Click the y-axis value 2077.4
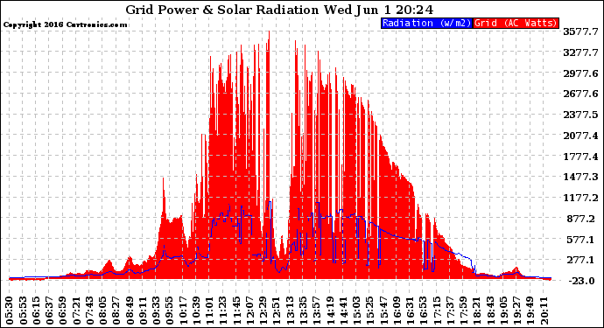 coord(580,136)
